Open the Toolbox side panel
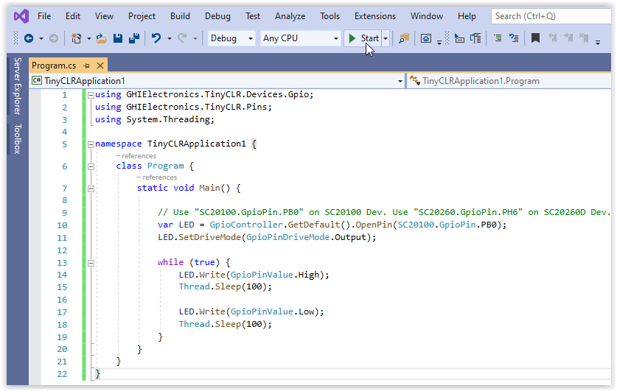 [17, 139]
